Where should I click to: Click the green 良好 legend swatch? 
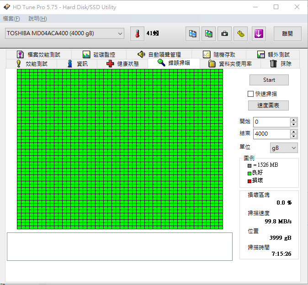250,173
